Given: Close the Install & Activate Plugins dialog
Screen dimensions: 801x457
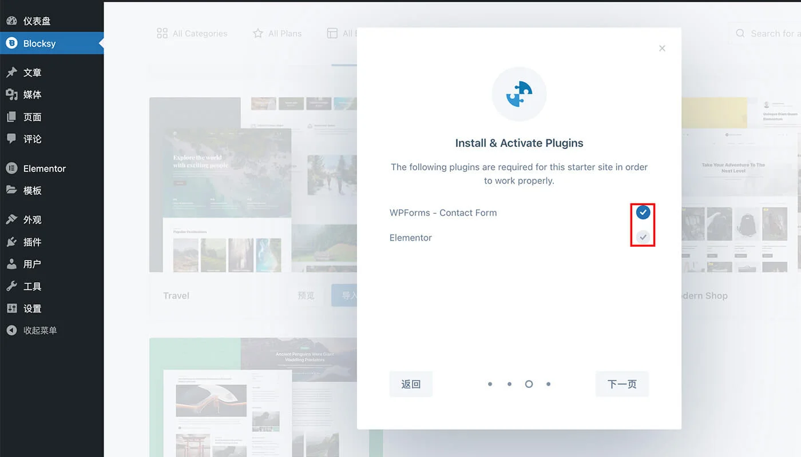Looking at the screenshot, I should pos(662,49).
